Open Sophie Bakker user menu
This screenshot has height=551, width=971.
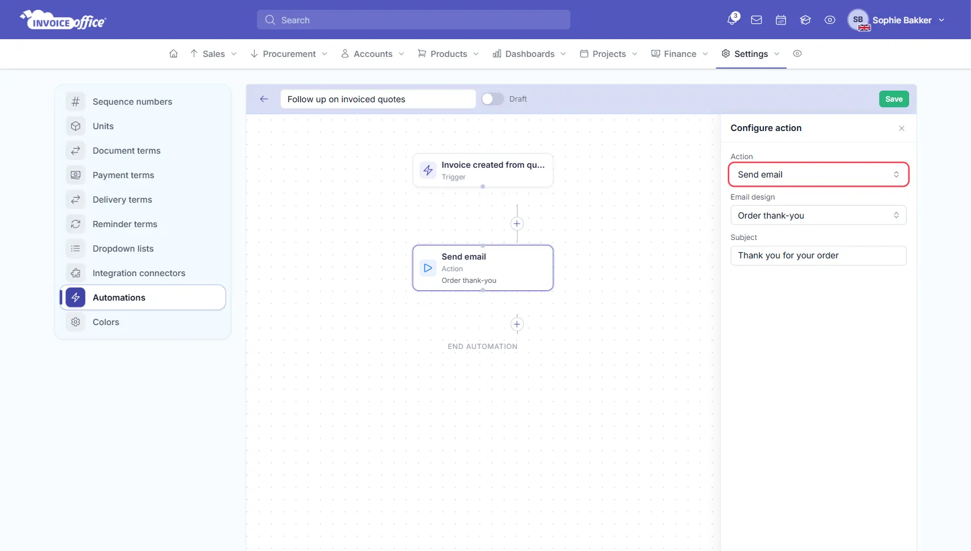pyautogui.click(x=896, y=20)
